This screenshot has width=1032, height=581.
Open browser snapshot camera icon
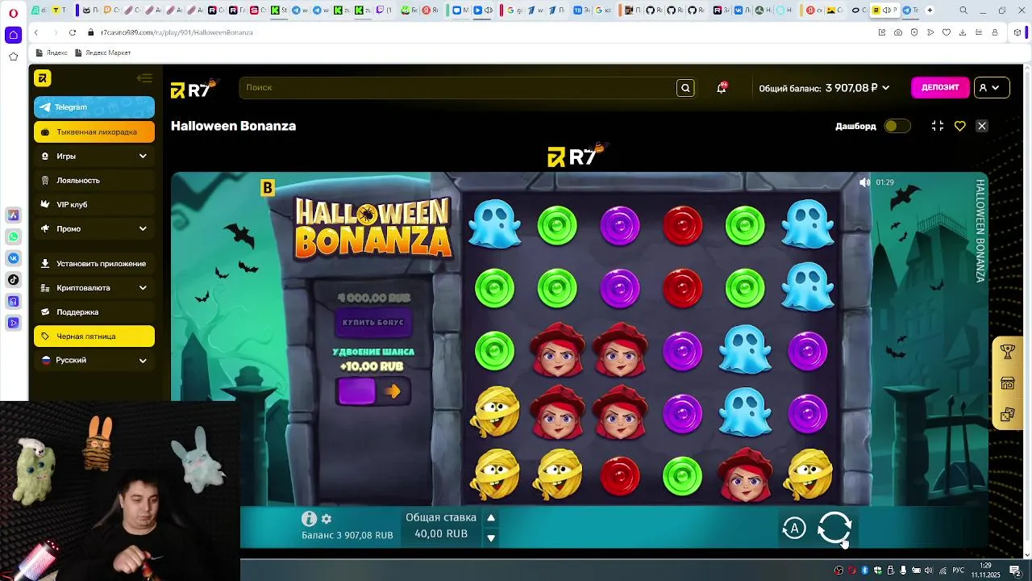tap(898, 32)
